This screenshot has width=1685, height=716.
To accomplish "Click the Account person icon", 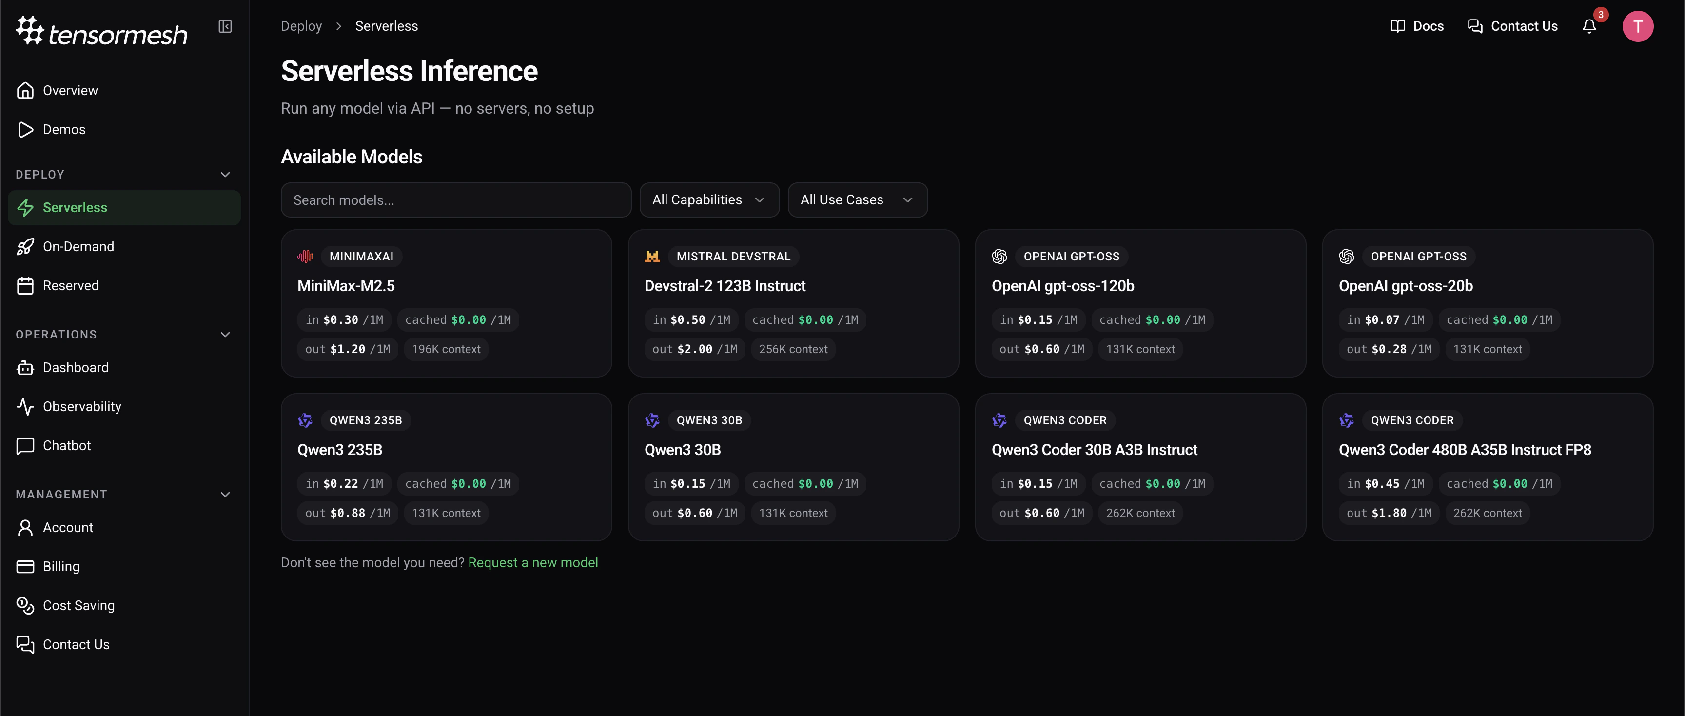I will [25, 528].
